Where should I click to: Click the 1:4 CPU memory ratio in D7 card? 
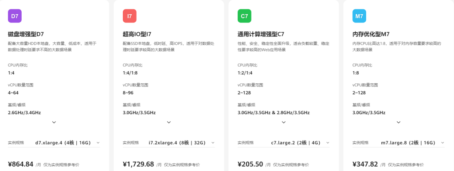point(11,73)
